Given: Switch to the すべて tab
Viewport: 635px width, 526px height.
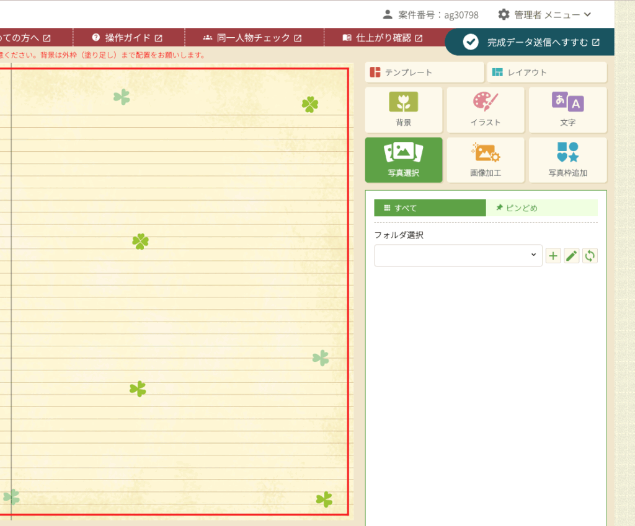Looking at the screenshot, I should click(430, 208).
